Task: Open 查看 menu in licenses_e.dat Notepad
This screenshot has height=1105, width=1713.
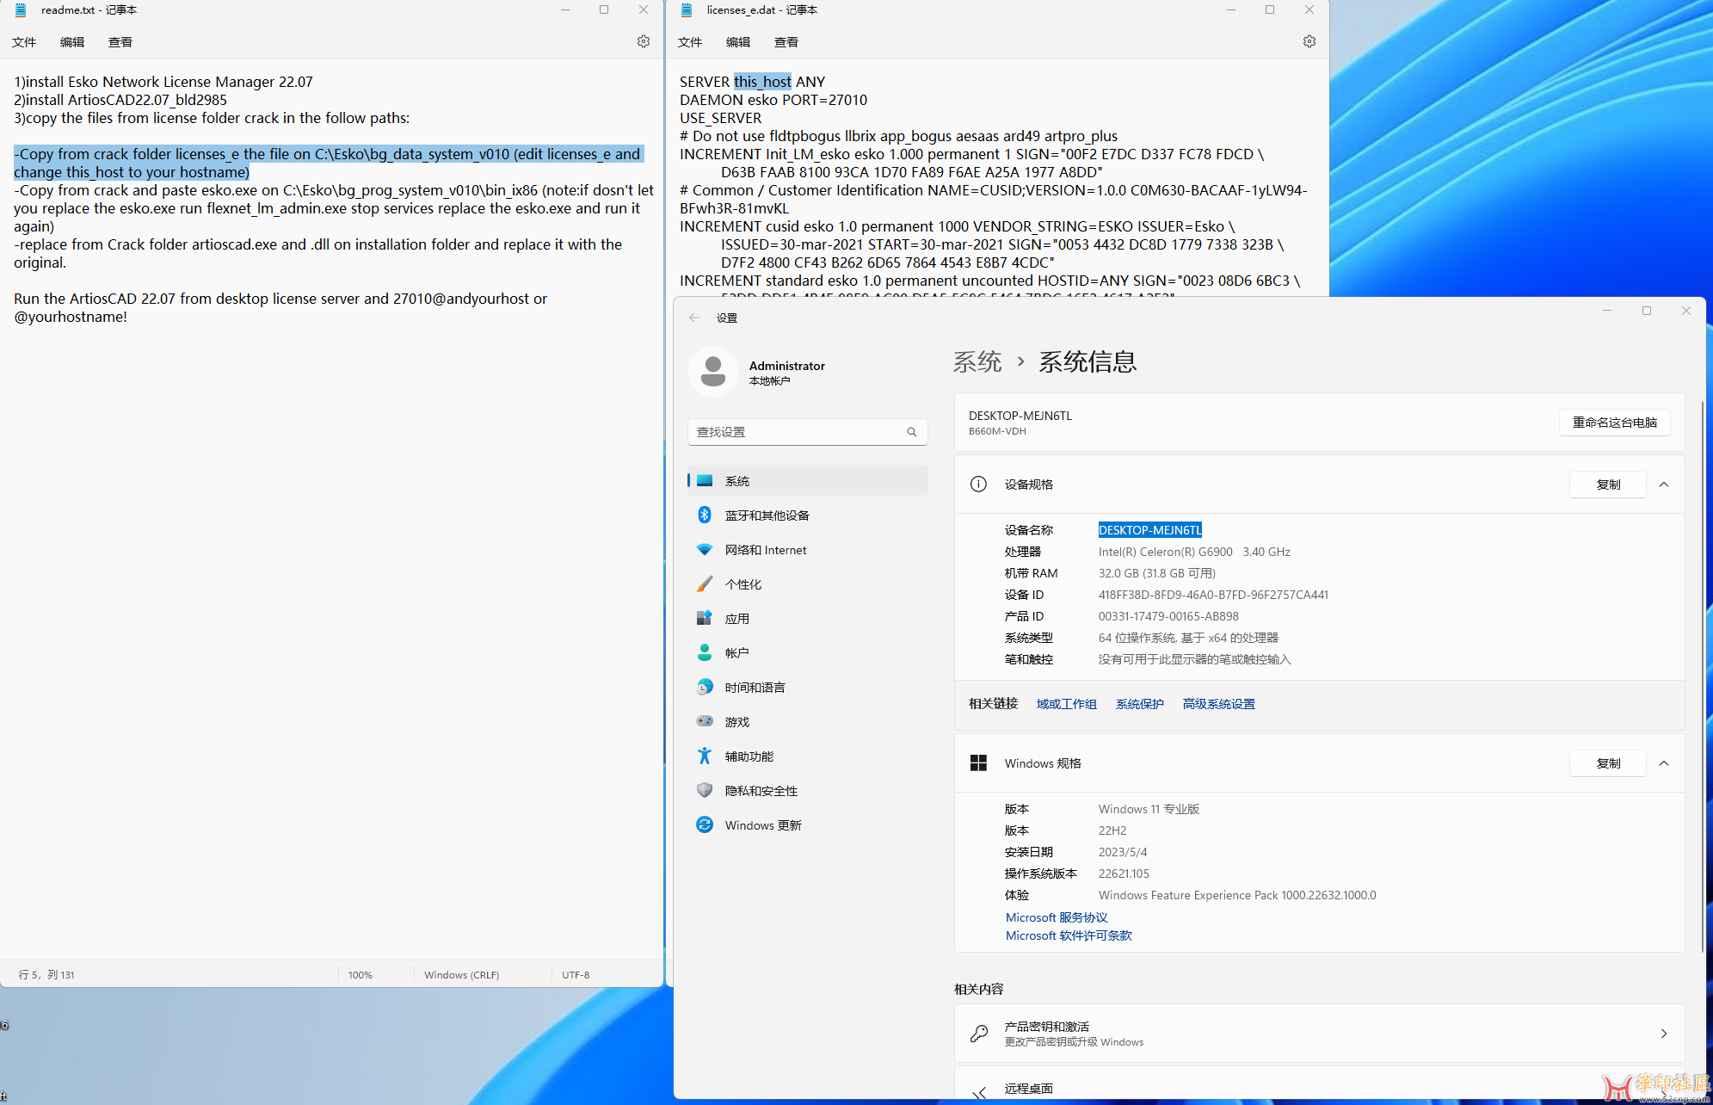Action: 786,42
